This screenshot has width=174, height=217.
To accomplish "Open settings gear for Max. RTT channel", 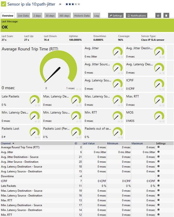I will [158, 200].
